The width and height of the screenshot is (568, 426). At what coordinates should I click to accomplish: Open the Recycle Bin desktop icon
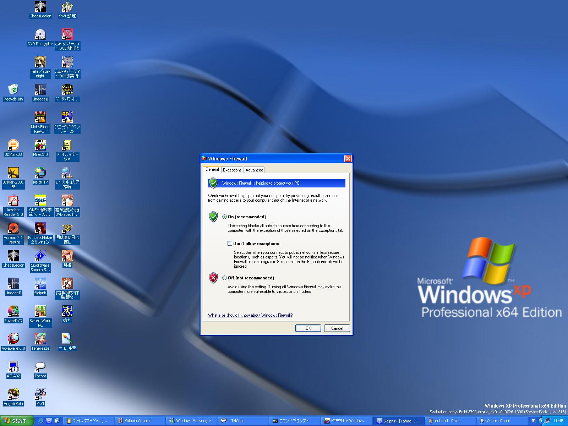pos(13,89)
